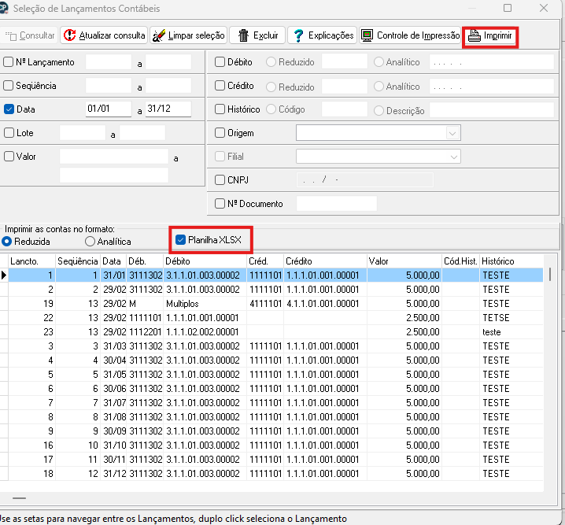Click the Excluir trash can icon

pyautogui.click(x=244, y=35)
